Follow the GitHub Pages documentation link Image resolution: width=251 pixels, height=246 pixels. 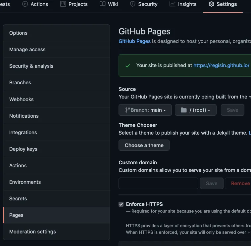click(135, 41)
